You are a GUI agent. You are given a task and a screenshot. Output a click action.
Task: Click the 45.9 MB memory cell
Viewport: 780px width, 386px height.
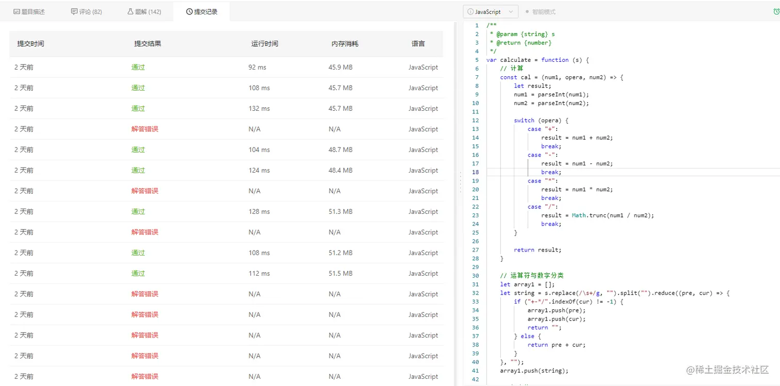340,67
